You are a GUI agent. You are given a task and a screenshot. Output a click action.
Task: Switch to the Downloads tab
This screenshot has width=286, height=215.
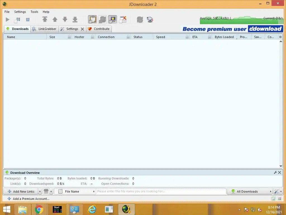(x=17, y=29)
